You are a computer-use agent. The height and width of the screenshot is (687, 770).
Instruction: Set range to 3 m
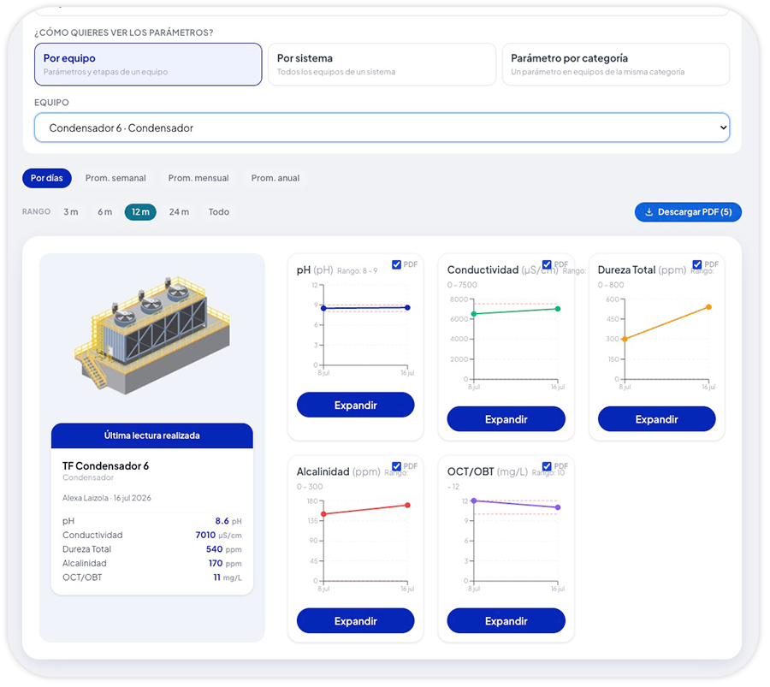(71, 212)
